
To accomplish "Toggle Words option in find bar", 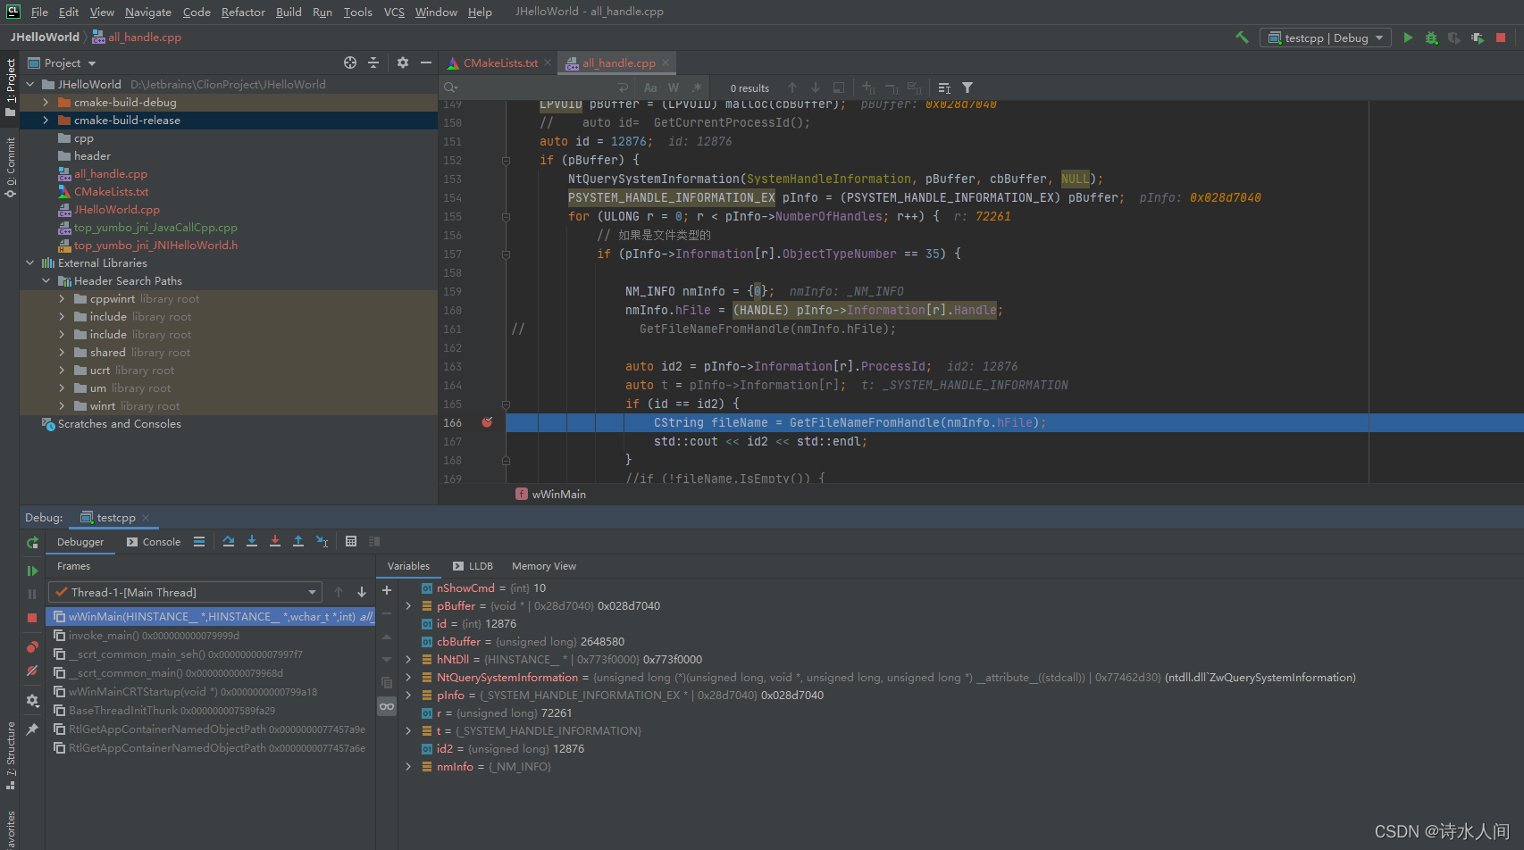I will [x=674, y=87].
